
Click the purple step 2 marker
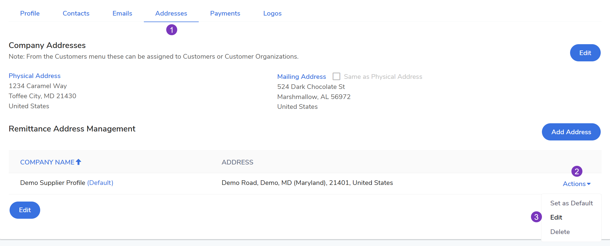(x=577, y=171)
